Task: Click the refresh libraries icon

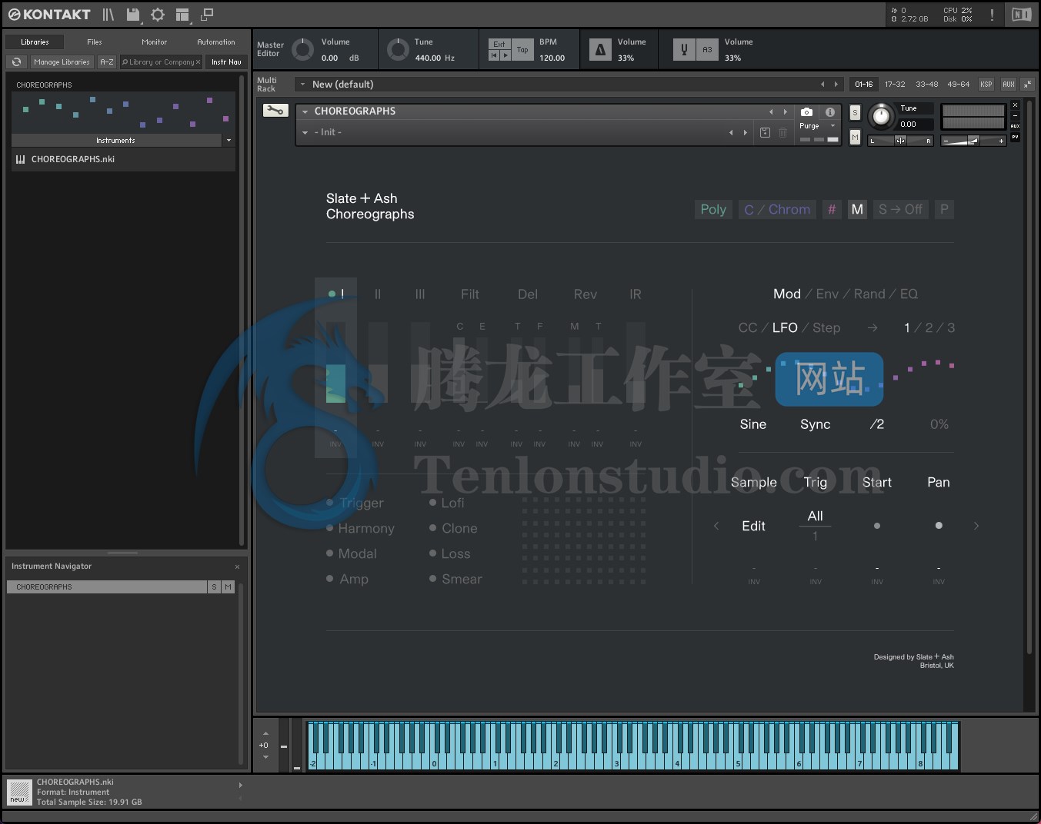Action: [x=16, y=62]
